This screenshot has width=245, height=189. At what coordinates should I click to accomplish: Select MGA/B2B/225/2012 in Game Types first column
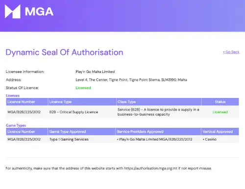point(24,140)
